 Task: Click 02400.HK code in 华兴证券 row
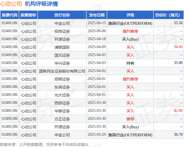10,63
